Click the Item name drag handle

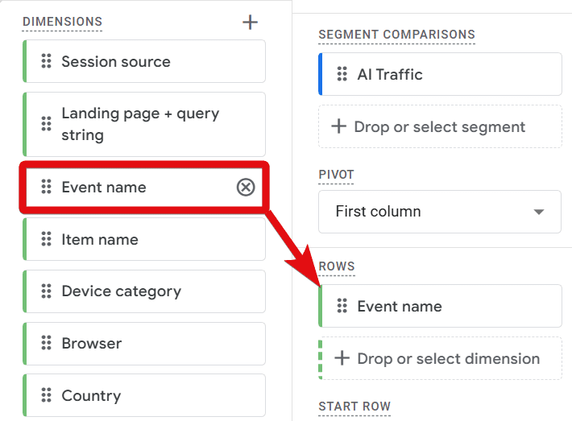(47, 239)
